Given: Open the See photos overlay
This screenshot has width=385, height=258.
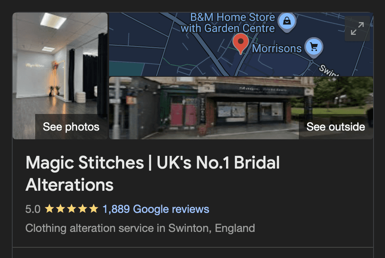Looking at the screenshot, I should tap(71, 127).
